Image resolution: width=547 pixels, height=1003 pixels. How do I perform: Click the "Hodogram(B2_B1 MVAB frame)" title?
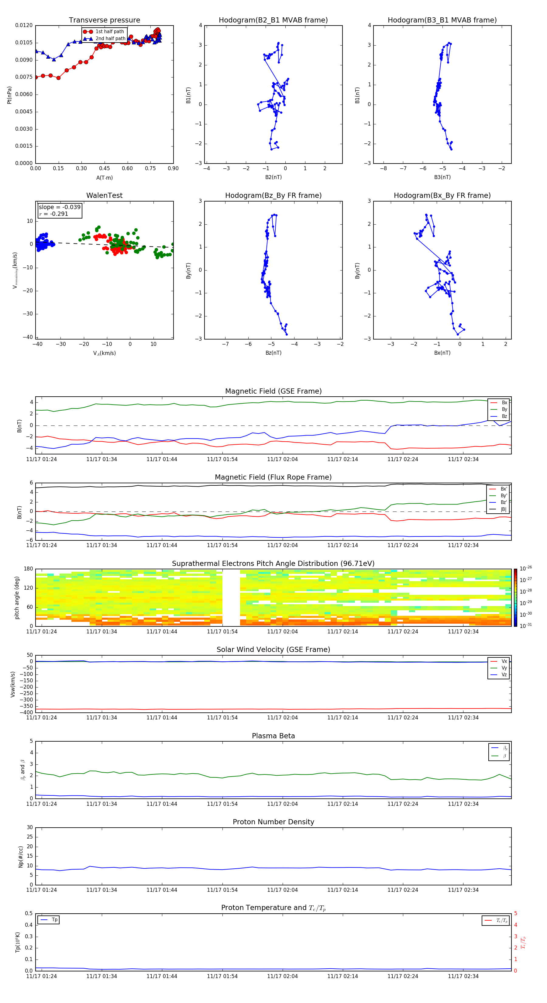point(273,20)
